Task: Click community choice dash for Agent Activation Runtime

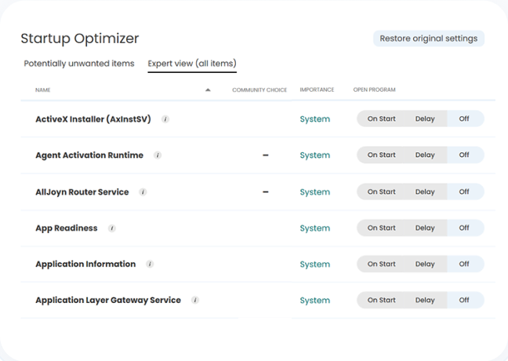Action: point(265,155)
